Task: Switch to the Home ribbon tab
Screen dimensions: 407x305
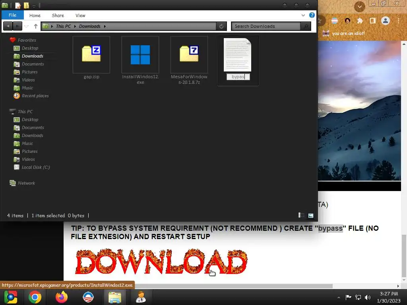Action: click(x=35, y=15)
